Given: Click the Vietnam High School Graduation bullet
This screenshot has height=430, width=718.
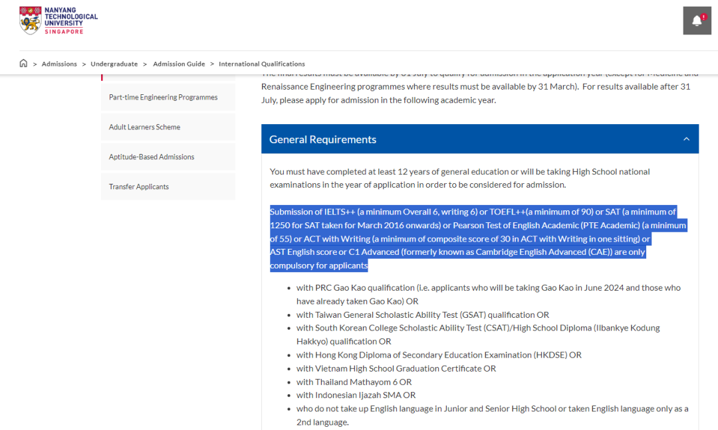Looking at the screenshot, I should pyautogui.click(x=396, y=368).
